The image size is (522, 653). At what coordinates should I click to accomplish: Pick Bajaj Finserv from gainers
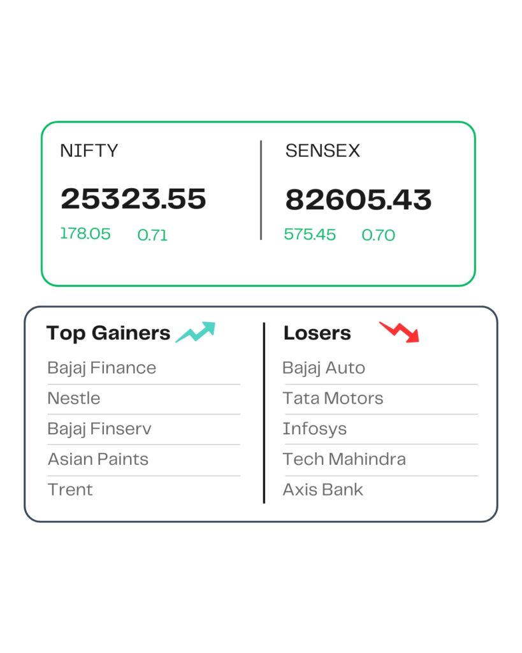pyautogui.click(x=99, y=429)
